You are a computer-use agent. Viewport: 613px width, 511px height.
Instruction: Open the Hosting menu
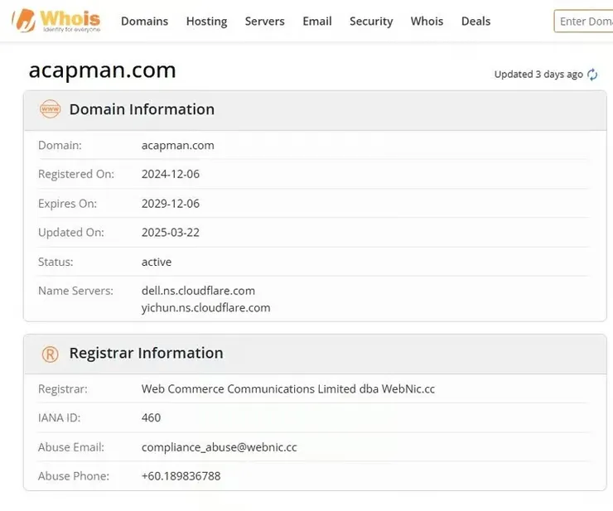(206, 22)
